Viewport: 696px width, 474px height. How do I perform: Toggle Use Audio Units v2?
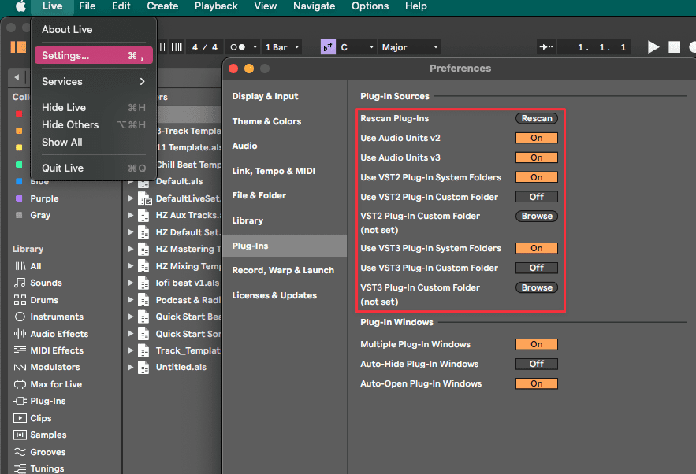[x=536, y=138]
